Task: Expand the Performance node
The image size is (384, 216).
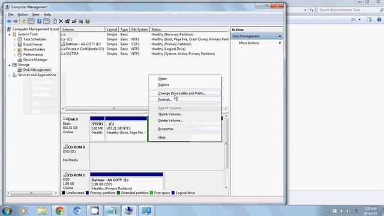Action: coord(14,55)
